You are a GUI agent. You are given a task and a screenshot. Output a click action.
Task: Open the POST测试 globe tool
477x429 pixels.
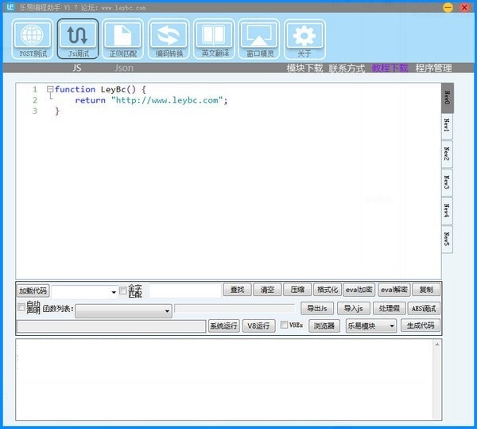click(x=33, y=39)
